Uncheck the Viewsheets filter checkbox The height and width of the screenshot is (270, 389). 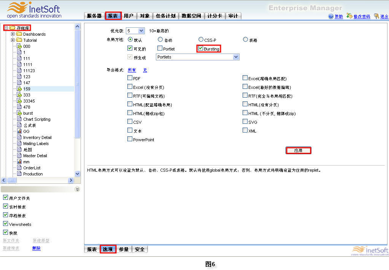(x=5, y=224)
